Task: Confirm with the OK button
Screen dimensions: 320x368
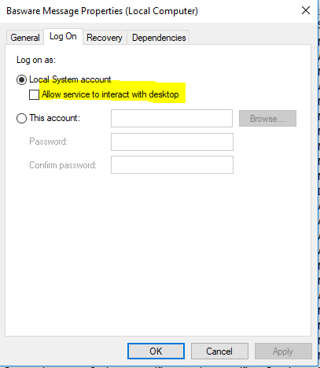Action: click(156, 351)
